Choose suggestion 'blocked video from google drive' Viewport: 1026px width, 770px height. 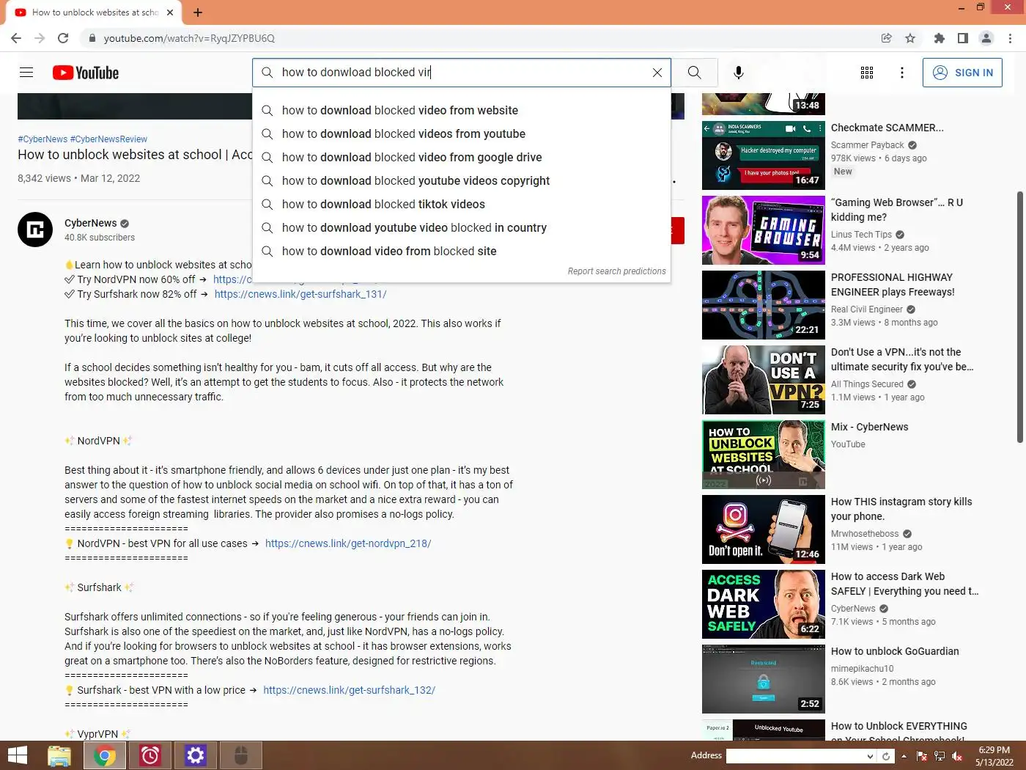click(462, 157)
